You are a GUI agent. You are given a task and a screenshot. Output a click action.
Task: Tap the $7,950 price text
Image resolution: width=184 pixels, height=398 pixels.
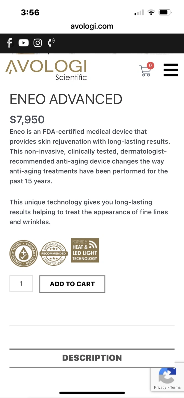click(x=27, y=120)
